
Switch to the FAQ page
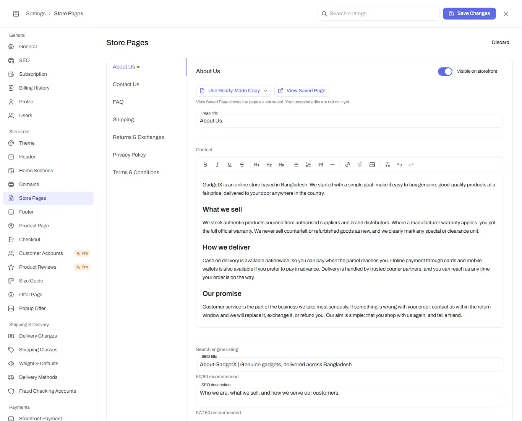tap(146, 102)
